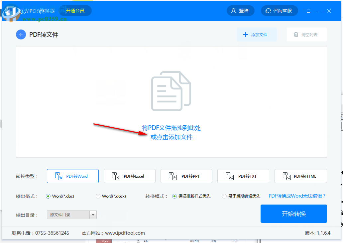The width and height of the screenshot is (343, 243).
Task: Select the PDF转PPT conversion type icon
Action: (172, 176)
